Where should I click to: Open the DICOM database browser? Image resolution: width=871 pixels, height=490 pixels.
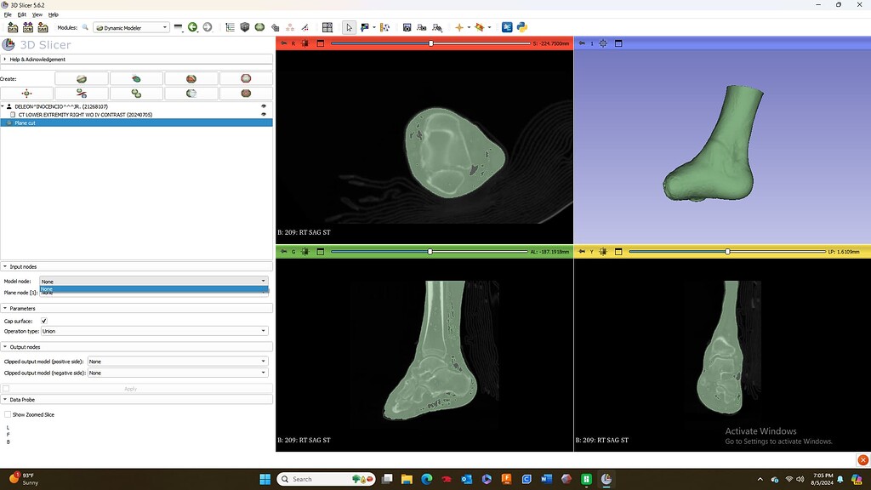coord(29,27)
